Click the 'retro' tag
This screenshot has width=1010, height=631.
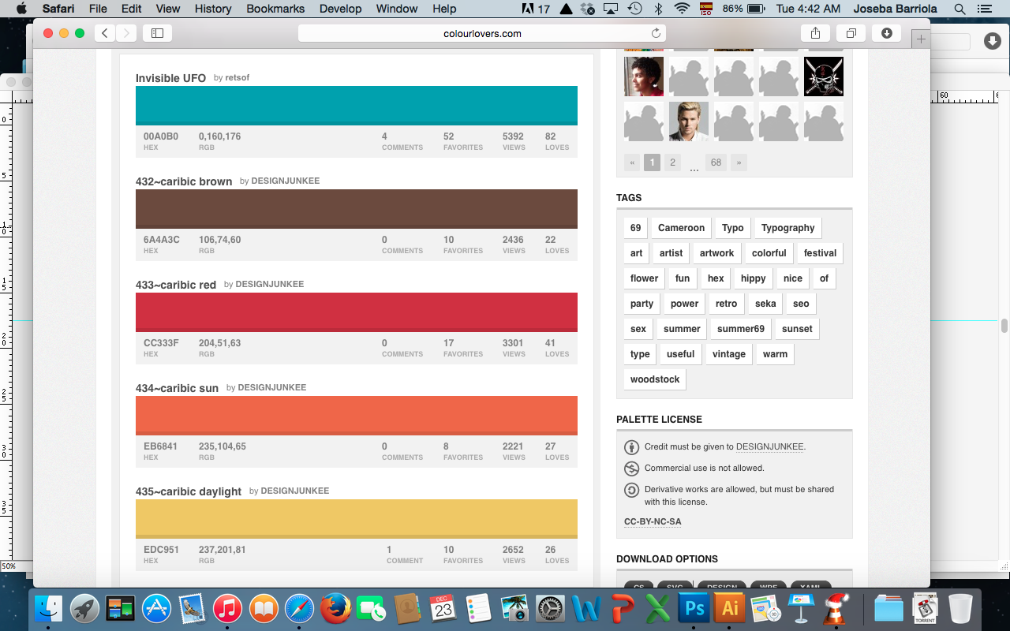(x=726, y=304)
